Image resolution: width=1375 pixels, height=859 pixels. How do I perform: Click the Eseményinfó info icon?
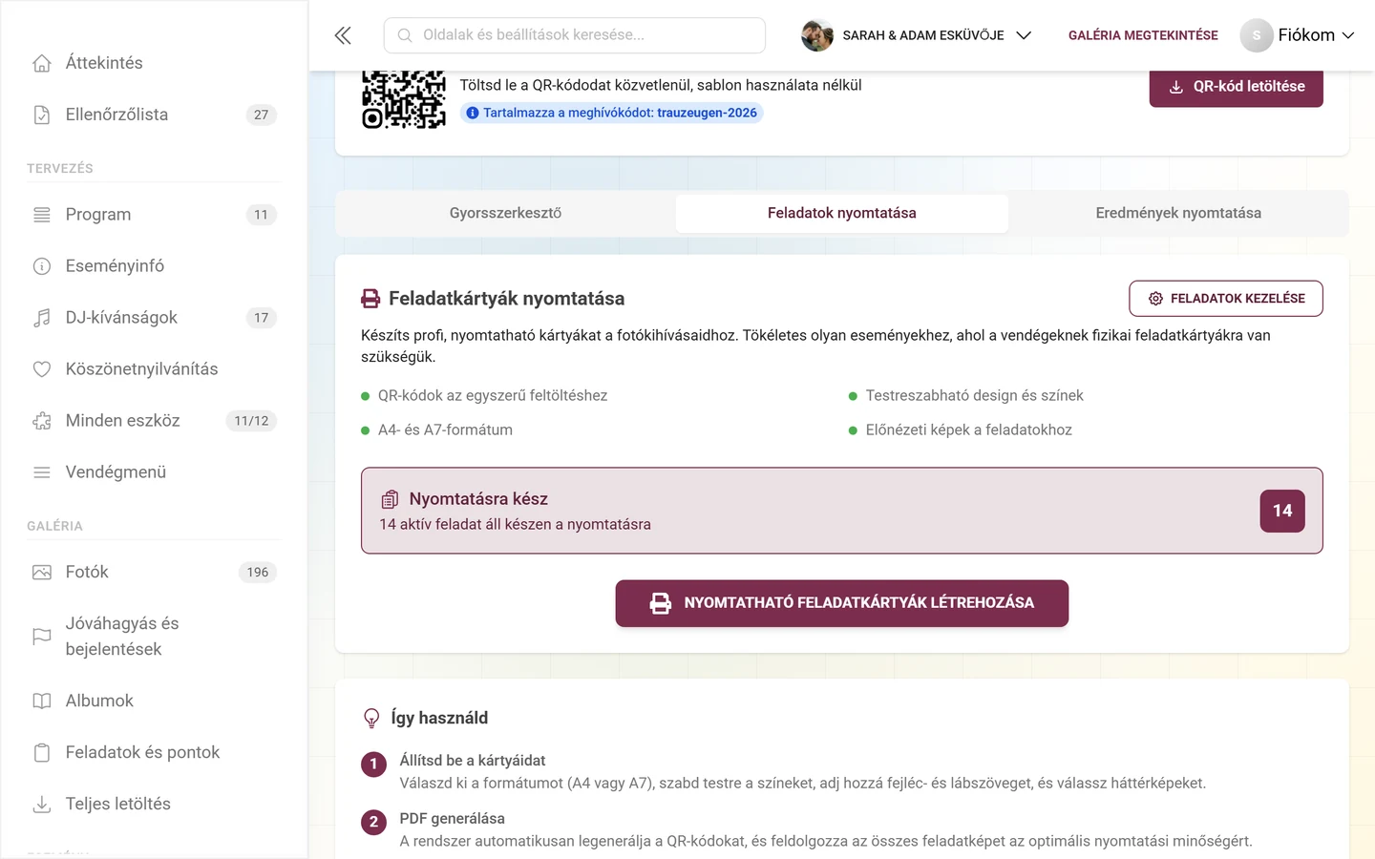point(42,266)
